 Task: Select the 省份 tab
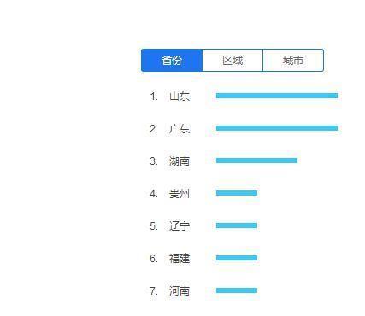pos(172,60)
